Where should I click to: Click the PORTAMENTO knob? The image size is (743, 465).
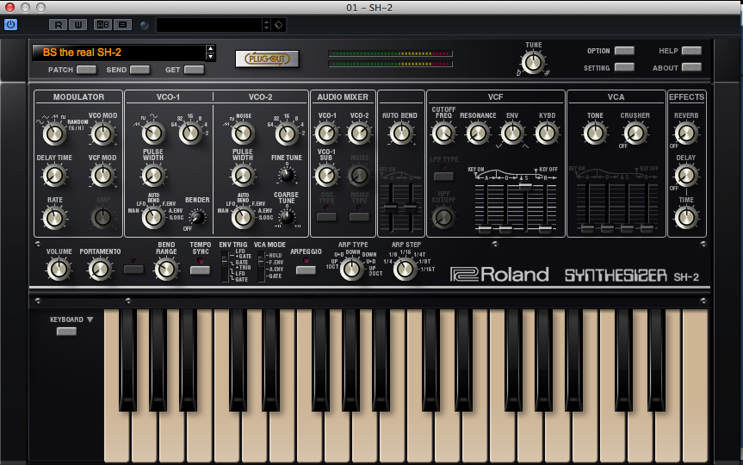tap(100, 270)
